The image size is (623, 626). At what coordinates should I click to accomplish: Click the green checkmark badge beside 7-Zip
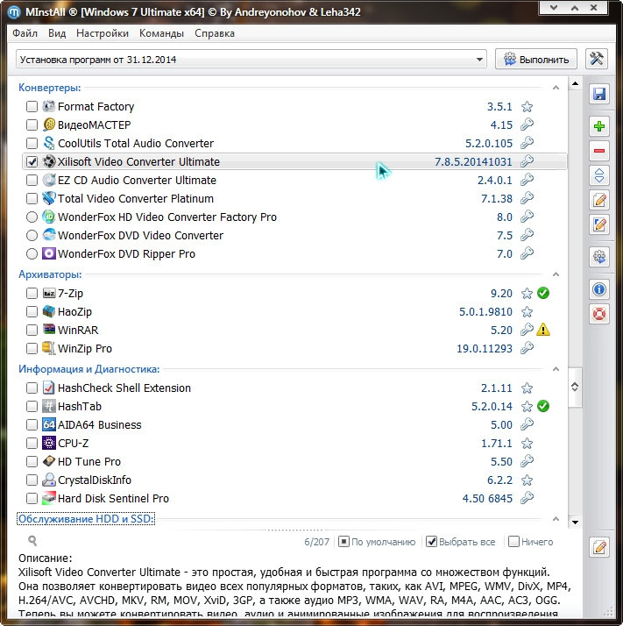[x=542, y=293]
